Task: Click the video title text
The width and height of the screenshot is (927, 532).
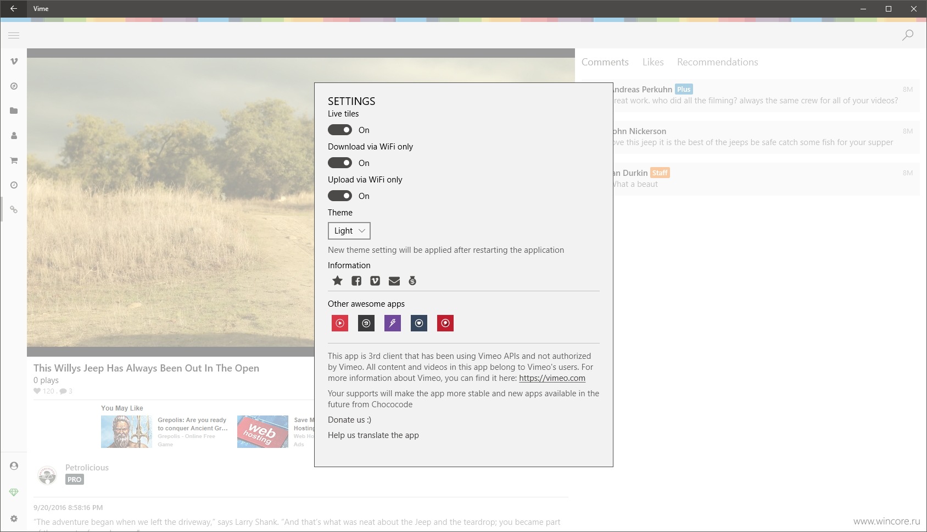Action: click(146, 368)
